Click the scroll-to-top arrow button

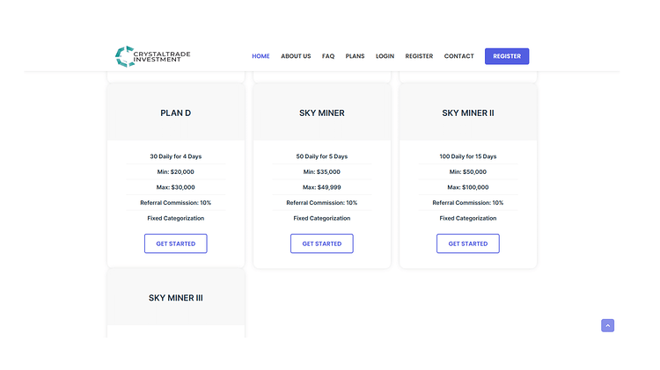607,325
